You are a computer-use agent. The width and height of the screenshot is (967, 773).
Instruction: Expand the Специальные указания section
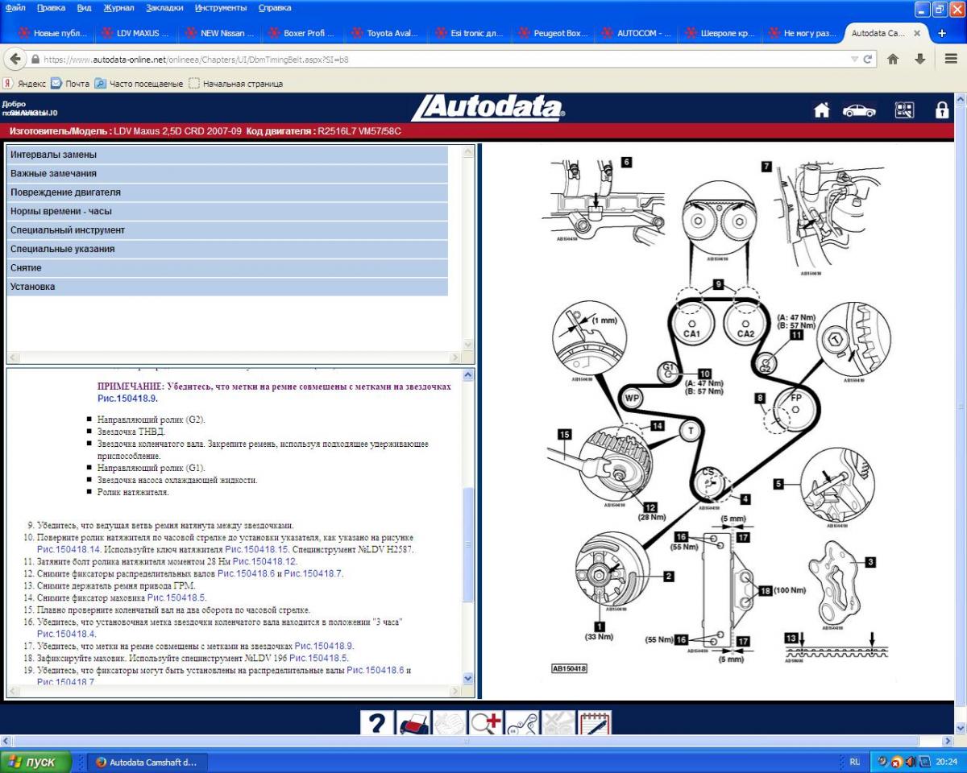pos(227,249)
